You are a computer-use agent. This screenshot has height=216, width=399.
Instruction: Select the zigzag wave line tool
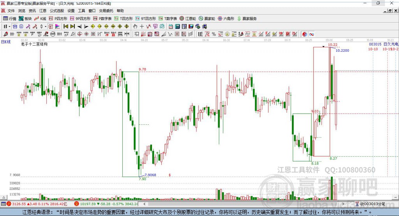[170, 34]
